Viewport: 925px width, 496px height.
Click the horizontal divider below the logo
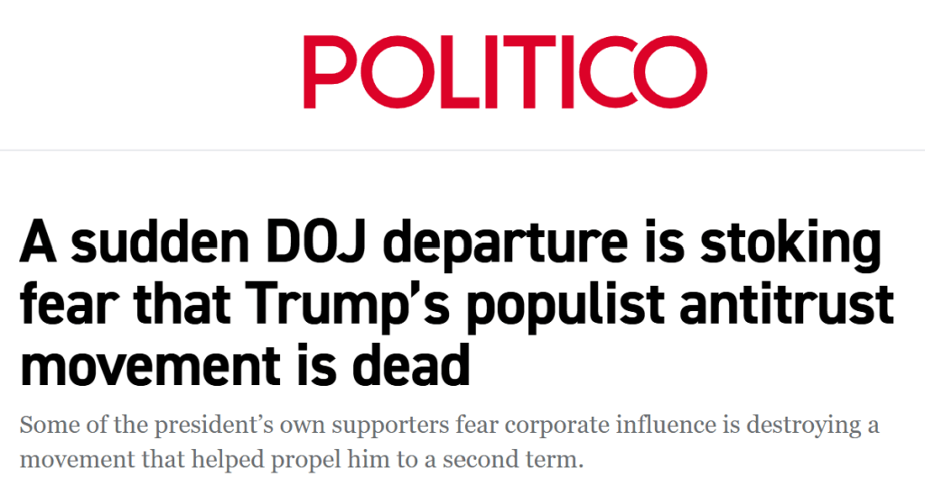tap(462, 151)
